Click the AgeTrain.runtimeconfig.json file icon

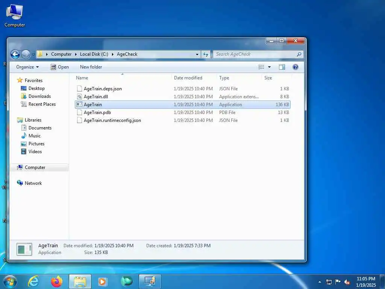(79, 120)
